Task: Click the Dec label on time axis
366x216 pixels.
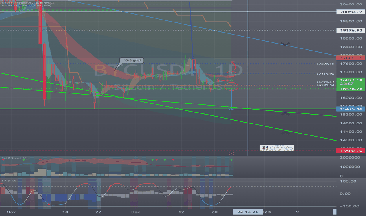Action: coord(135,212)
